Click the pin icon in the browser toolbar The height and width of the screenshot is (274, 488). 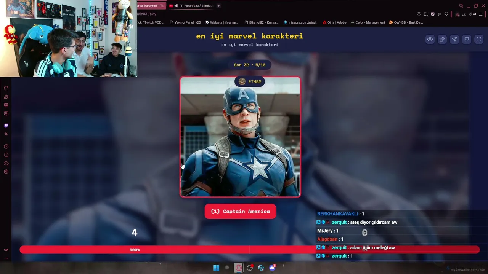(419, 14)
